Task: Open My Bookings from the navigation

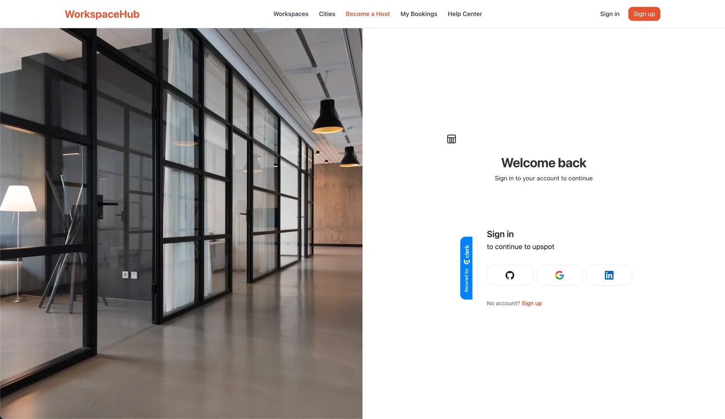Action: point(419,14)
